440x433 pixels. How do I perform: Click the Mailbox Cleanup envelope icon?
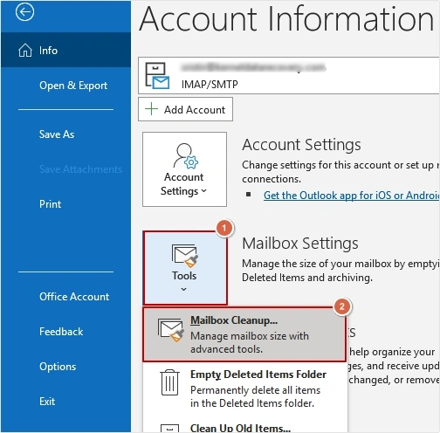[171, 330]
